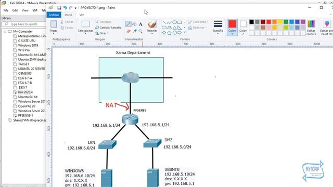Click the Seleccionar rectangle icon
The height and width of the screenshot is (187, 333).
pyautogui.click(x=85, y=24)
